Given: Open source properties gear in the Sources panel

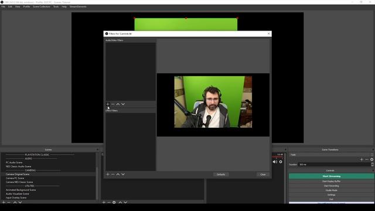Looking at the screenshot, I should tap(114, 202).
